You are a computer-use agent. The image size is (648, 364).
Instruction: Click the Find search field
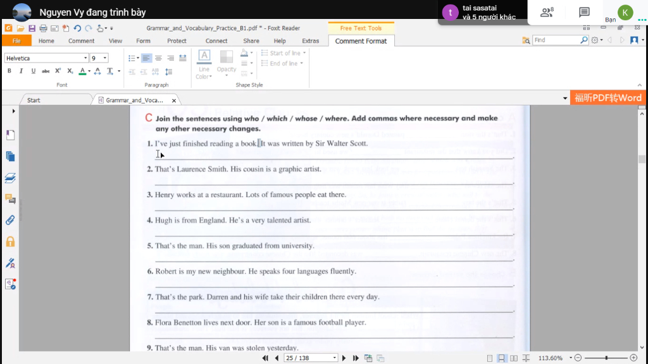point(556,40)
